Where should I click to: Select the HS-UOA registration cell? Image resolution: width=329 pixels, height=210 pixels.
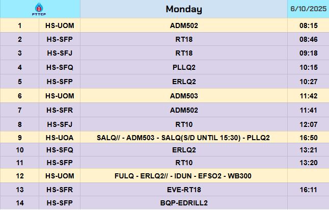tap(60, 138)
